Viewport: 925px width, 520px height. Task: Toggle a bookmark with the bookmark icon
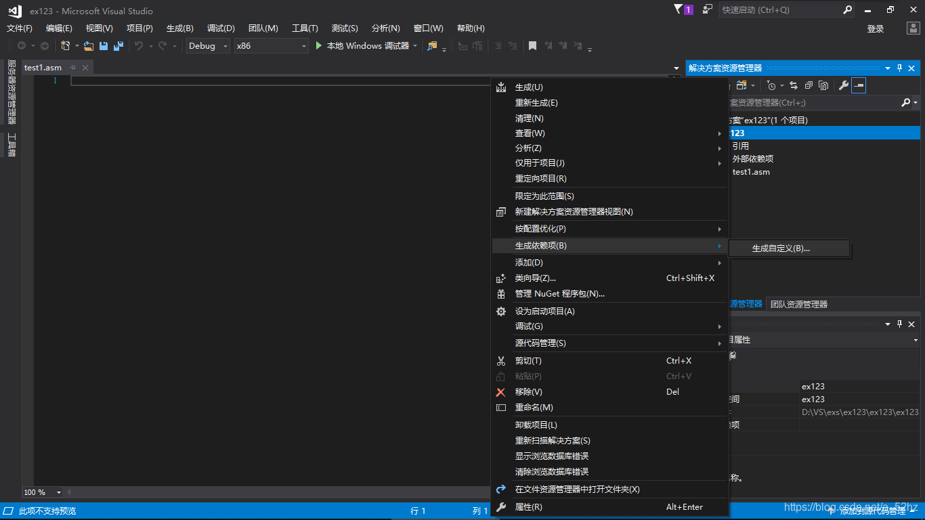coord(532,46)
